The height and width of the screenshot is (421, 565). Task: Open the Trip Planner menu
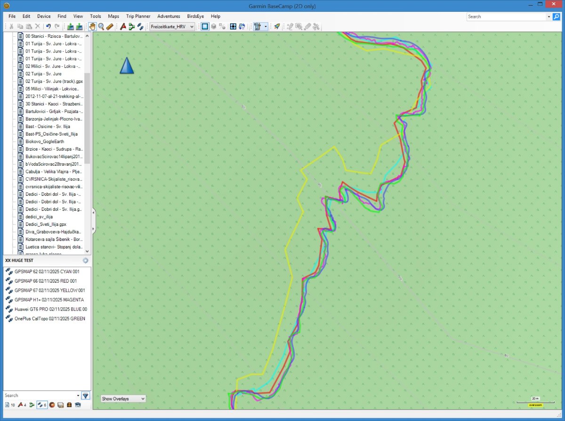point(138,16)
